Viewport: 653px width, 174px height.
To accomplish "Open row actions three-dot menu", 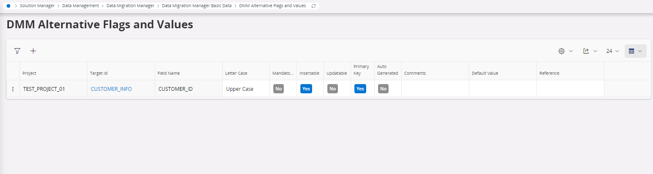I will click(13, 89).
